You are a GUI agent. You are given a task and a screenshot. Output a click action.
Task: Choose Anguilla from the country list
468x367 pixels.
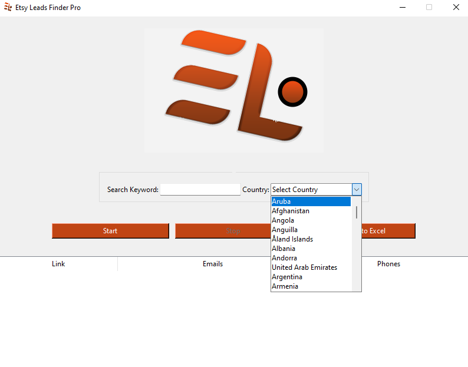click(311, 230)
